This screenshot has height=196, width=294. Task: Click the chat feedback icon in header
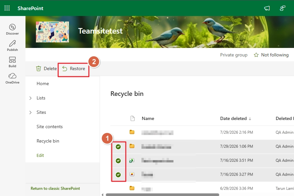point(282,8)
